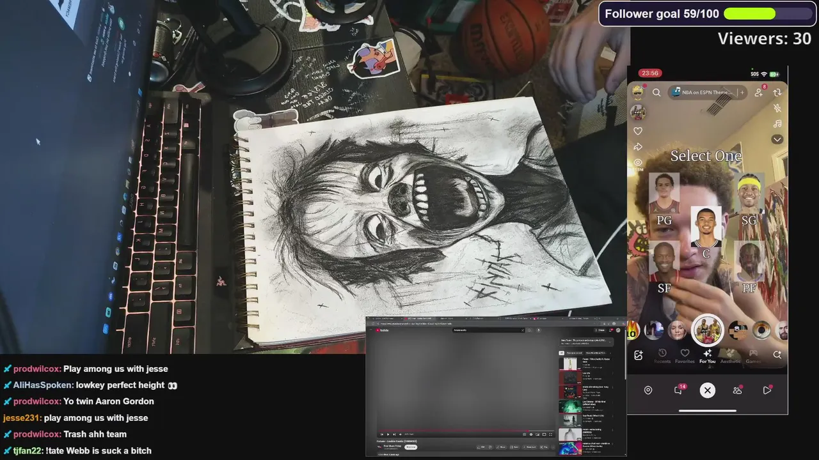Open the Favorites lens tab
Viewport: 819px width, 460px height.
coord(685,356)
